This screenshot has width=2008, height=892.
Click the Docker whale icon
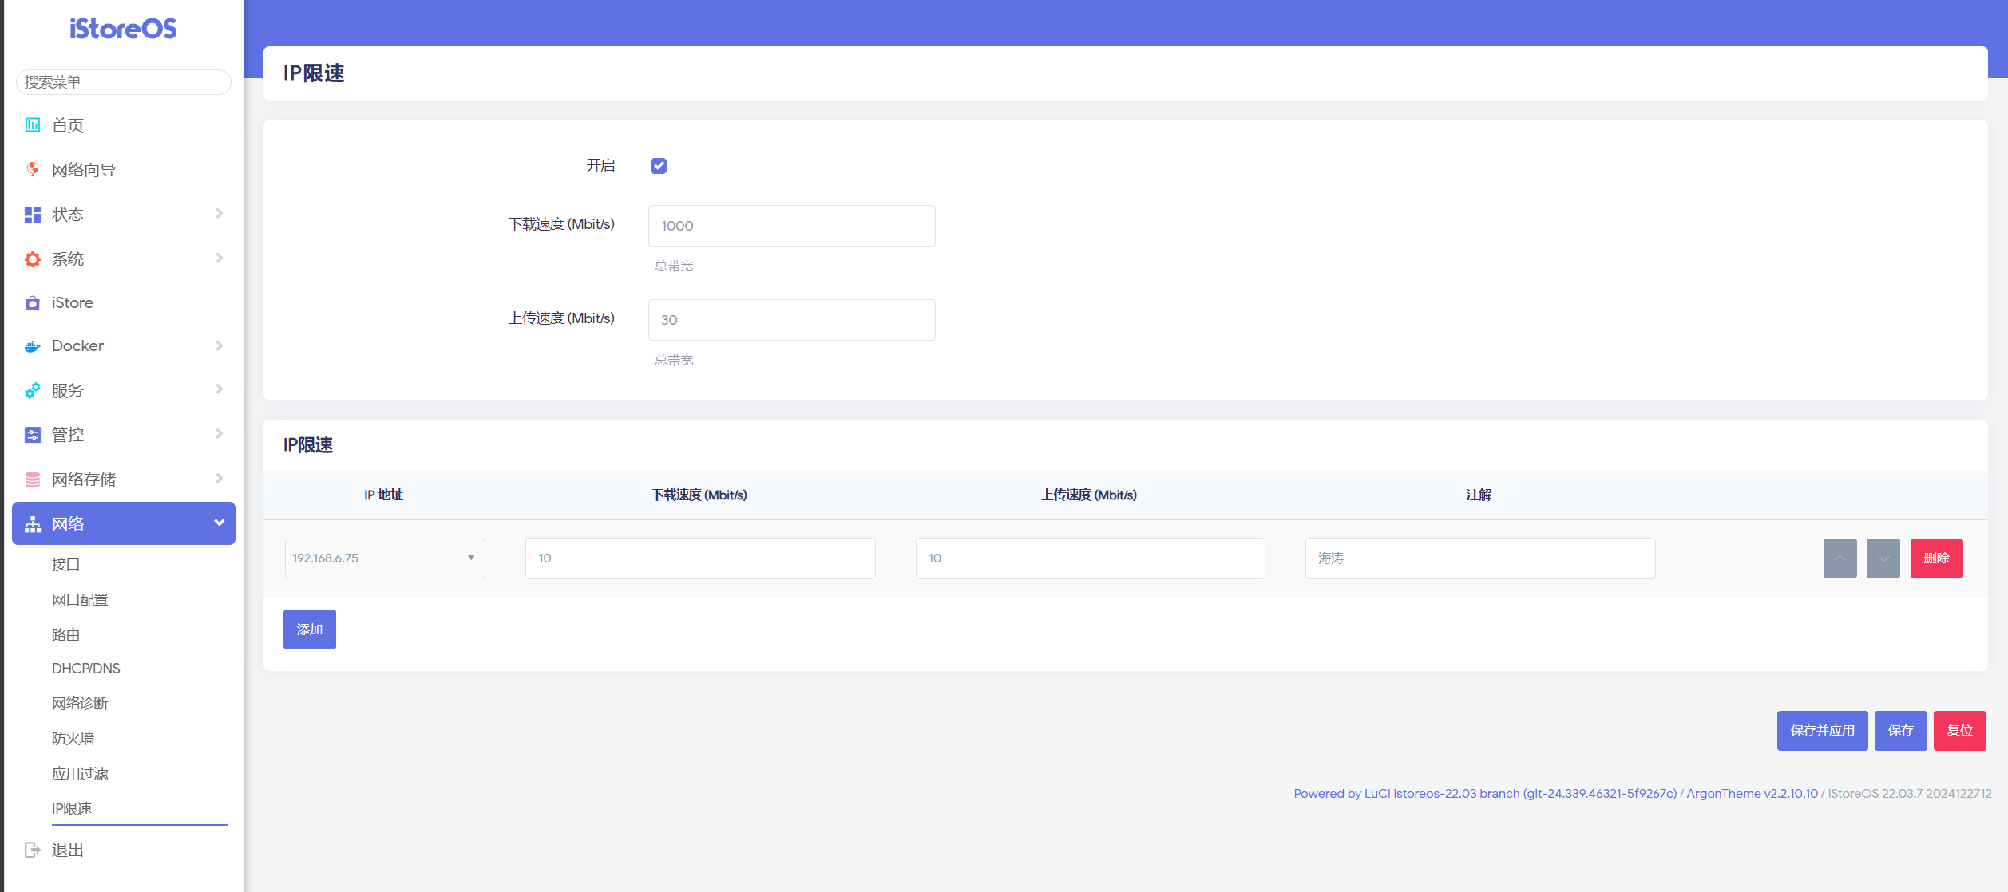33,346
